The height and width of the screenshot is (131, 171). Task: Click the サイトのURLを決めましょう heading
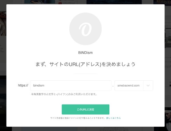point(85,64)
